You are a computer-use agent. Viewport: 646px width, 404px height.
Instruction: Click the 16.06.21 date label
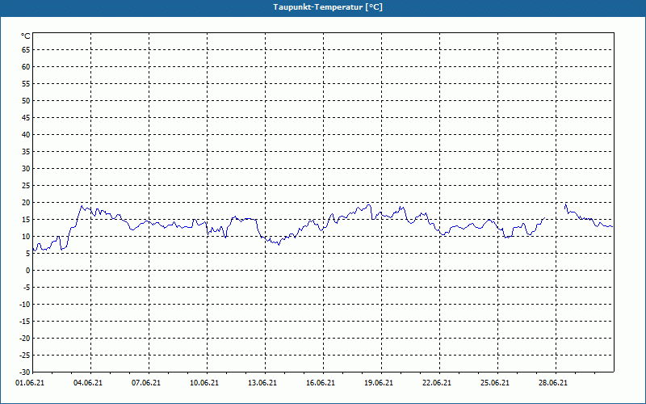[x=321, y=383]
